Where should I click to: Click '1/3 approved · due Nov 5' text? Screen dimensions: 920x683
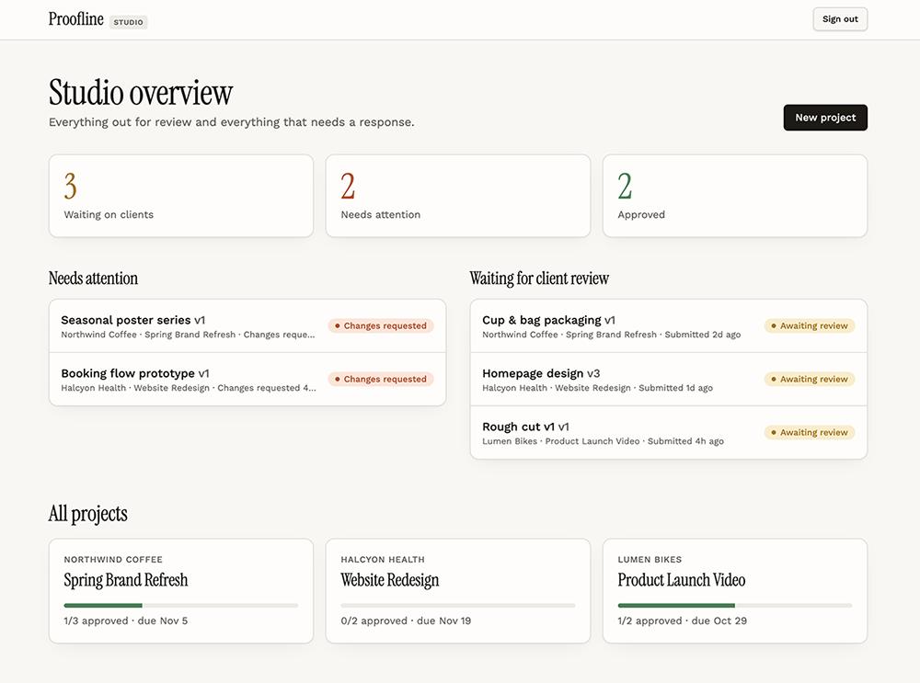125,620
